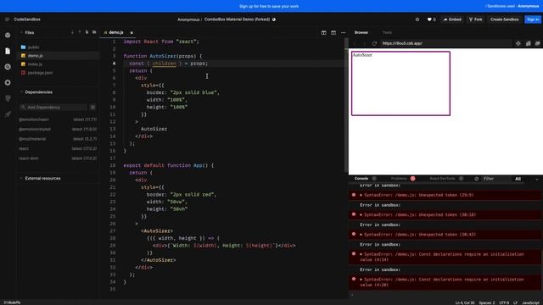543x305 pixels.
Task: Click the copy-sandbox icon beside URL bar
Action: (528, 43)
